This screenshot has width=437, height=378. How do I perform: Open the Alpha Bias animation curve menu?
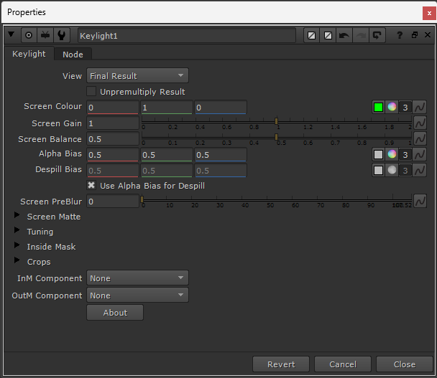point(420,154)
